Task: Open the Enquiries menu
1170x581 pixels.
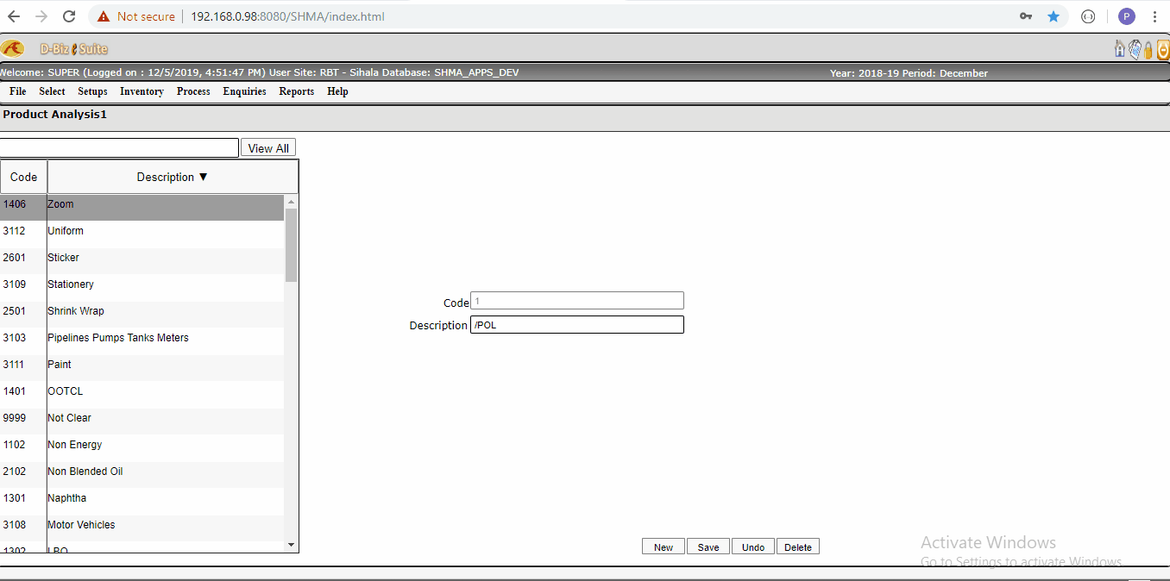Action: (x=244, y=91)
